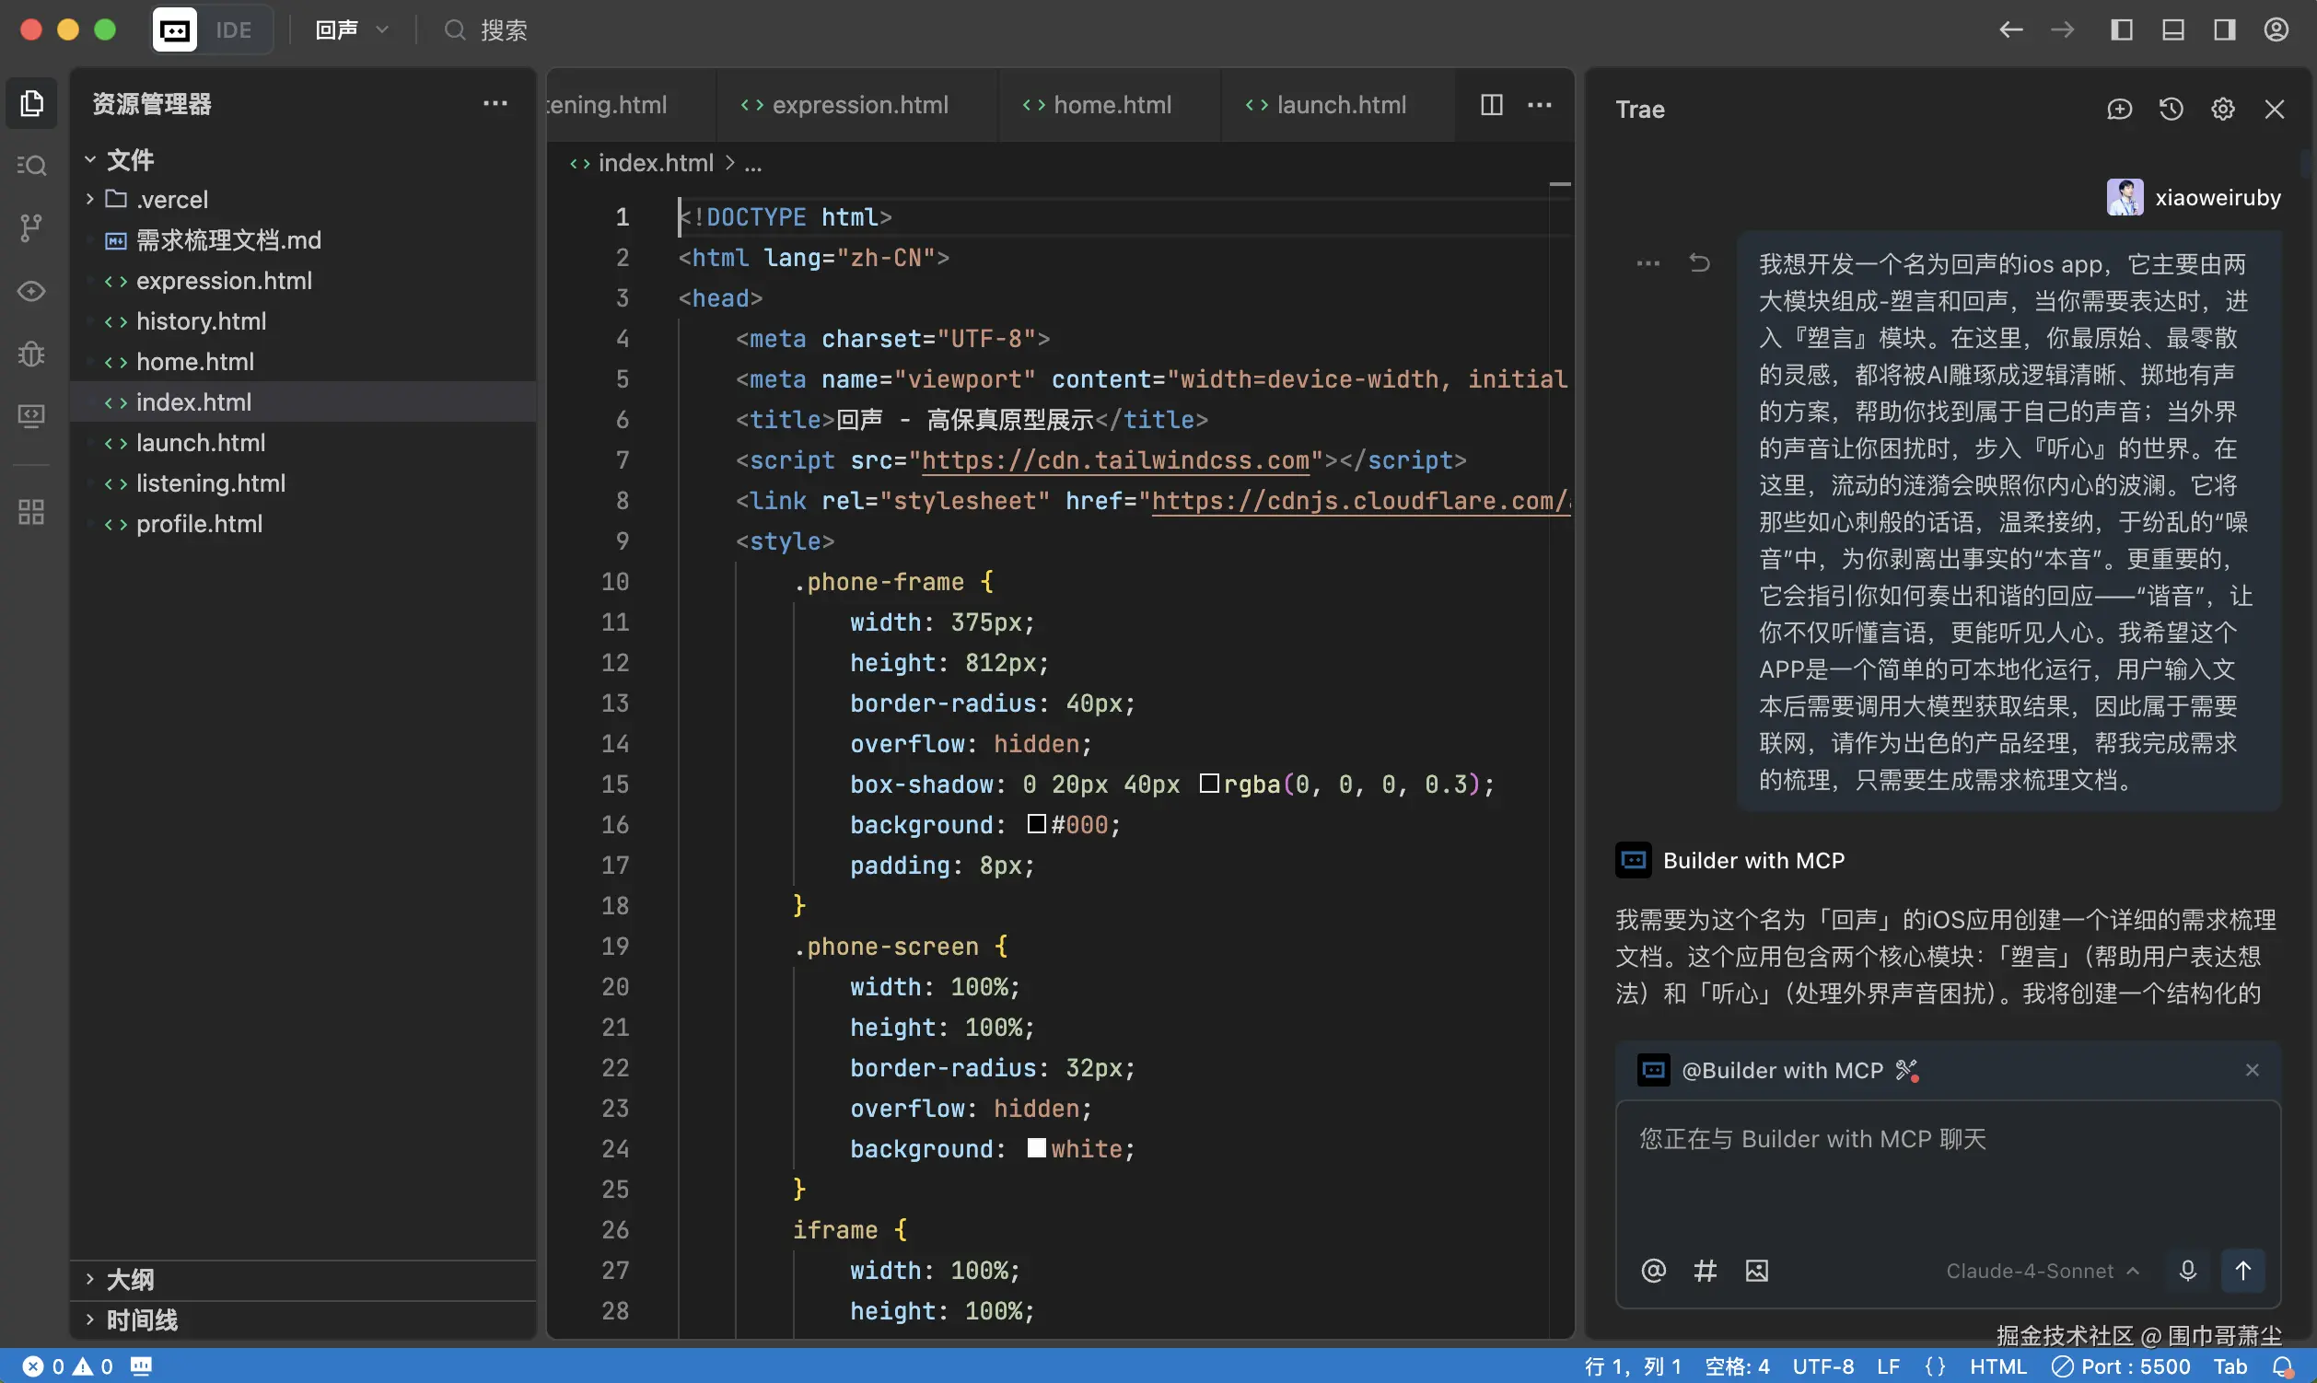Insert an @ mention in chat input
2317x1383 pixels.
pos(1653,1270)
